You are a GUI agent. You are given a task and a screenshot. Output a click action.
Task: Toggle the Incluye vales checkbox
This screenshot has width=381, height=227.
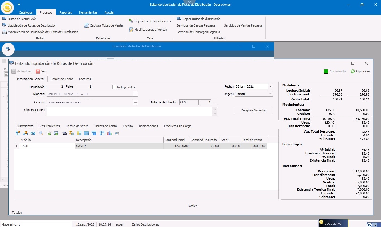click(x=114, y=87)
